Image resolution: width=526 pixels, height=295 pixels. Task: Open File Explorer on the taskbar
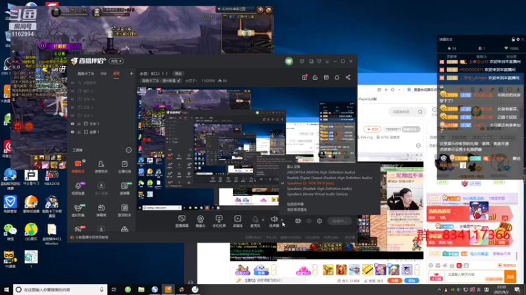141,290
